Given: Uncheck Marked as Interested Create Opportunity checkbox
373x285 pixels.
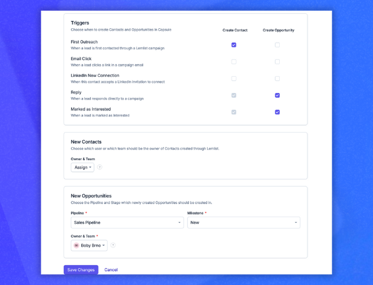Looking at the screenshot, I should click(277, 112).
